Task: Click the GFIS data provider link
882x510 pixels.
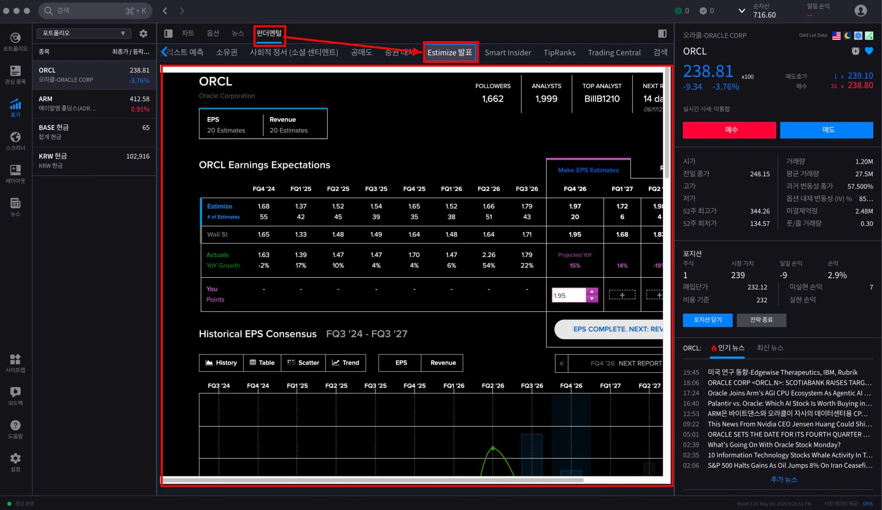Action: point(867,504)
